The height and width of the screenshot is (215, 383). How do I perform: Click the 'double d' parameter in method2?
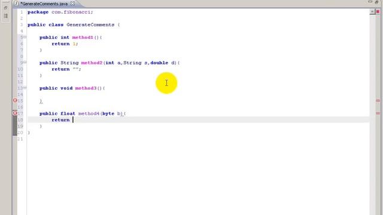163,63
